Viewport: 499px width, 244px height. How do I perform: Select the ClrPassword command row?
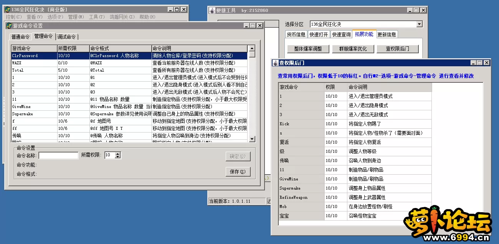(x=130, y=56)
